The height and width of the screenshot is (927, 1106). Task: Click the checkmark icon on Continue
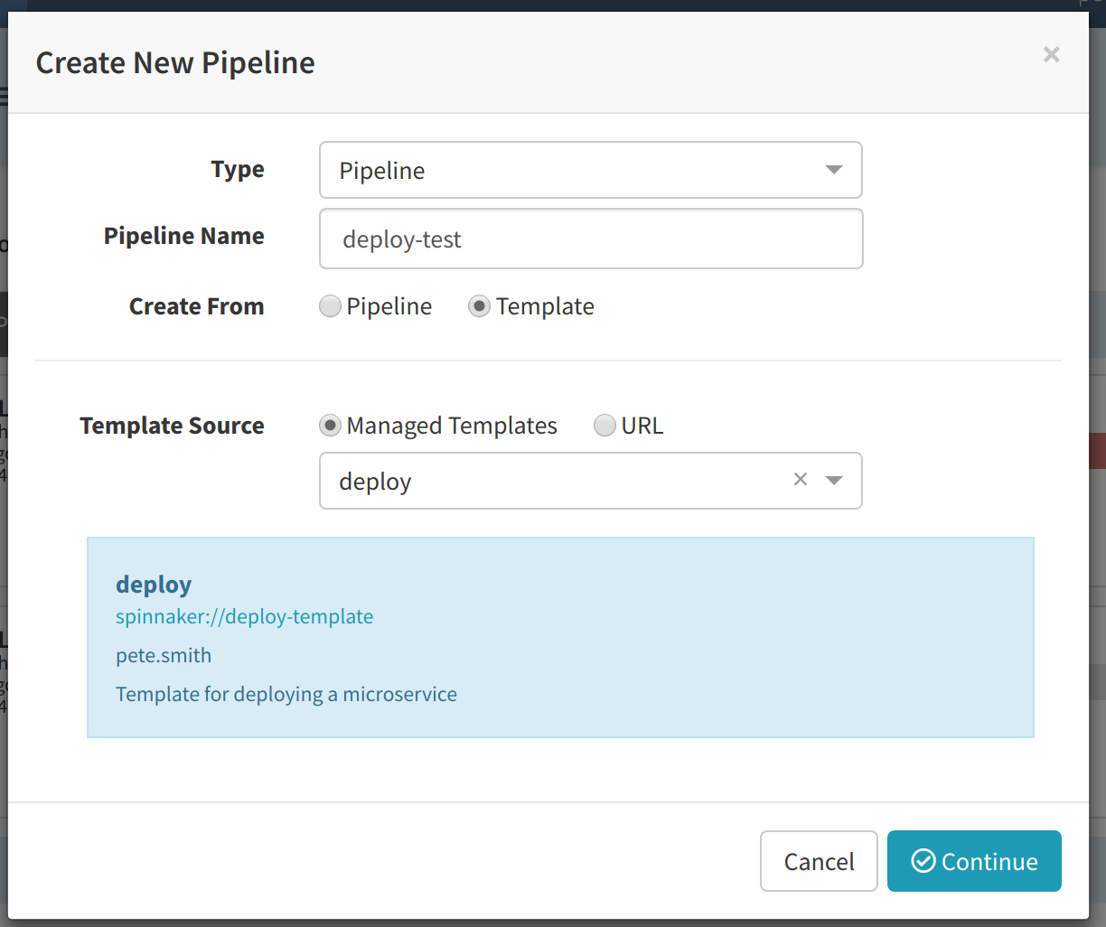coord(923,861)
